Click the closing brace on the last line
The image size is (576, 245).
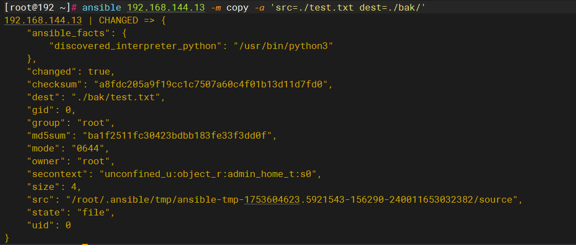click(x=7, y=238)
